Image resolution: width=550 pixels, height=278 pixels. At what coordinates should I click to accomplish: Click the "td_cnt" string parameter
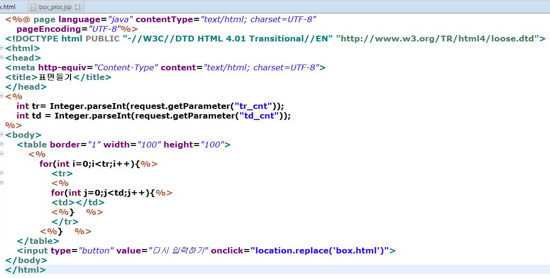259,116
